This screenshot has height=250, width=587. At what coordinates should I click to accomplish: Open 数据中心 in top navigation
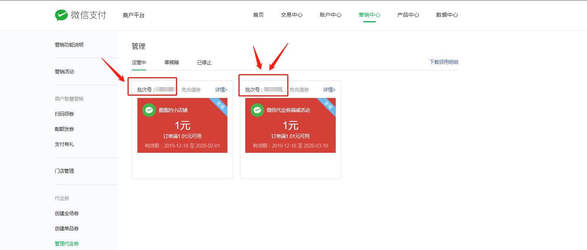click(x=447, y=15)
